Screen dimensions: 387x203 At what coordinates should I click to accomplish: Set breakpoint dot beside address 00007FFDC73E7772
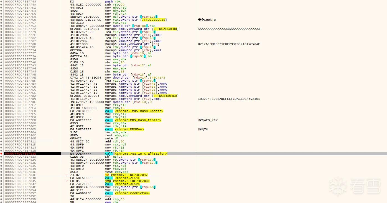[1, 29]
